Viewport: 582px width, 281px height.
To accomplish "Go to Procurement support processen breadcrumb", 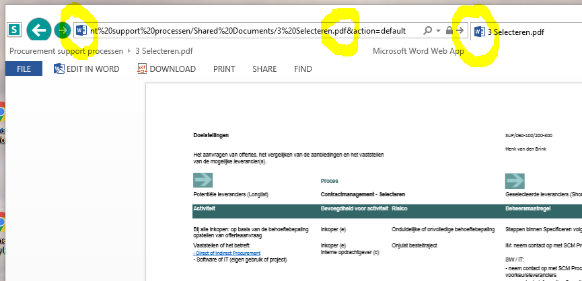I will [65, 50].
